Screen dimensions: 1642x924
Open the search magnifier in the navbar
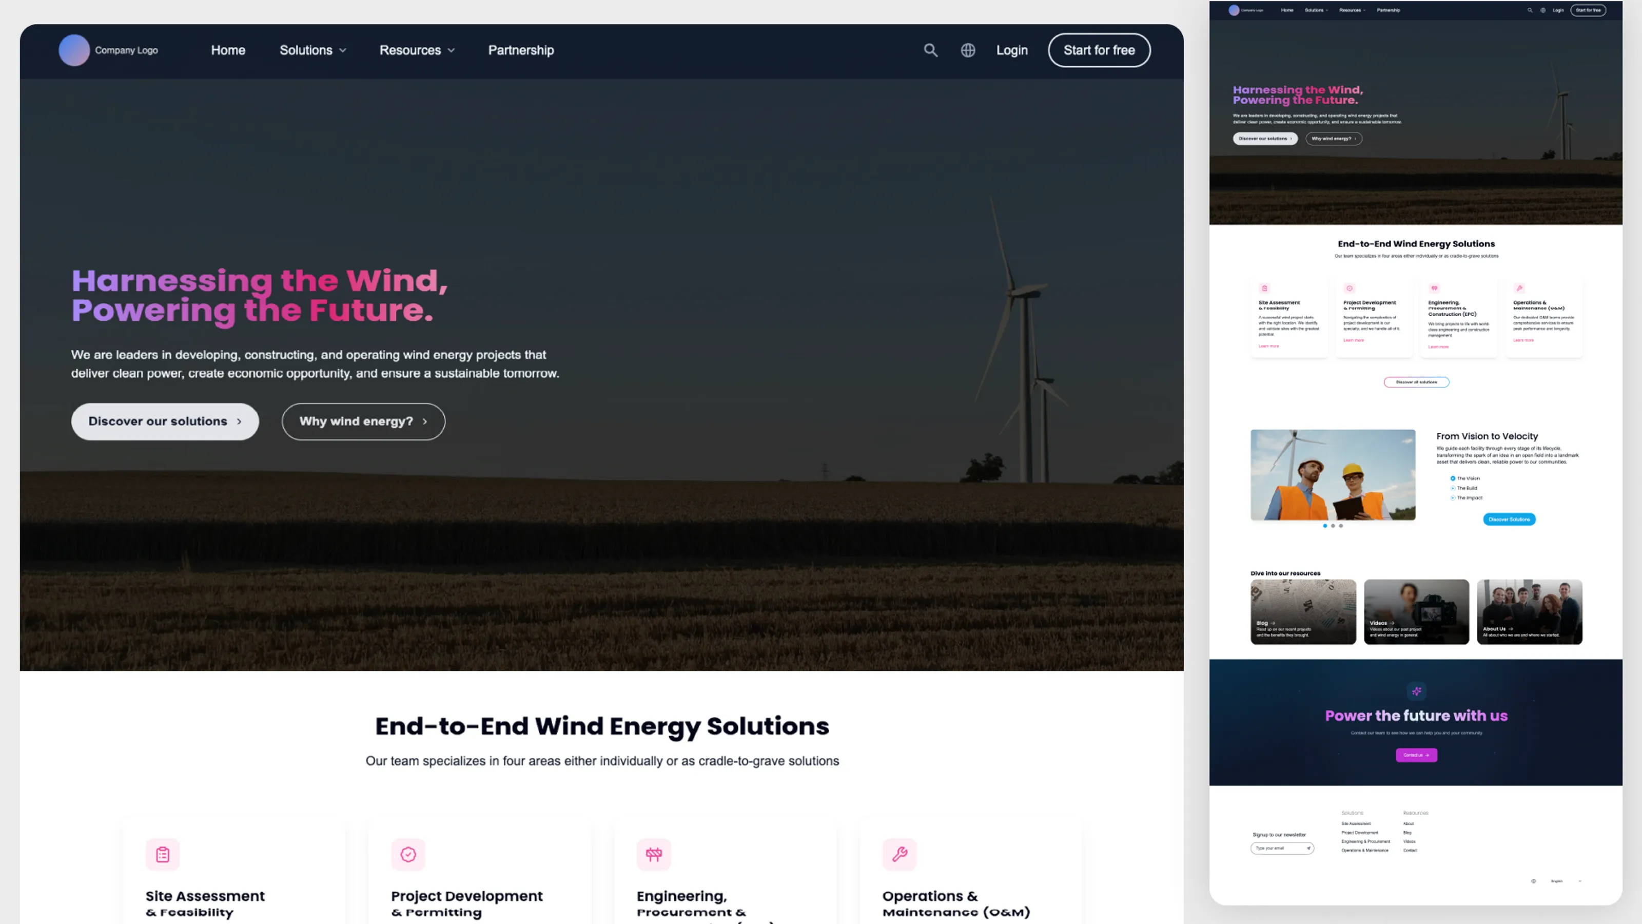pyautogui.click(x=931, y=50)
